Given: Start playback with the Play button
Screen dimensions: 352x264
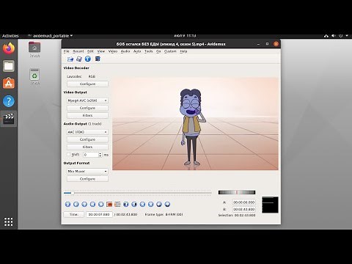Looking at the screenshot, I should pyautogui.click(x=68, y=204).
